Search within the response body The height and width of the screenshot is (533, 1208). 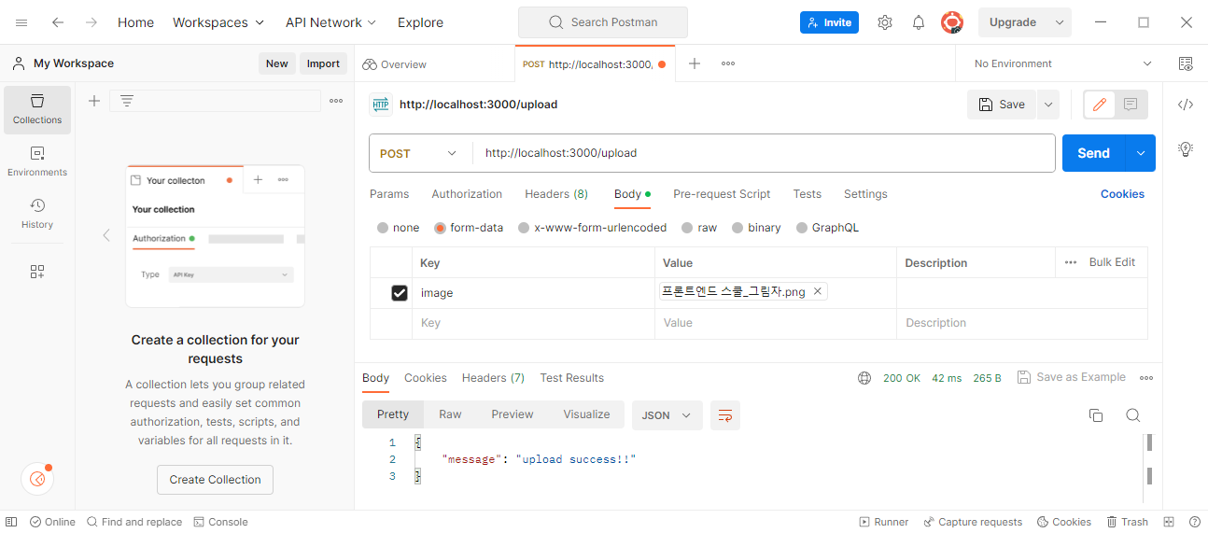pyautogui.click(x=1132, y=415)
